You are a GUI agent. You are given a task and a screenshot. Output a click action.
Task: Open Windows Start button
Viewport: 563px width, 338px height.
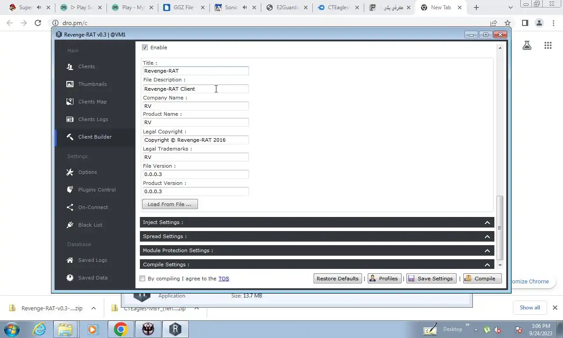[11, 329]
